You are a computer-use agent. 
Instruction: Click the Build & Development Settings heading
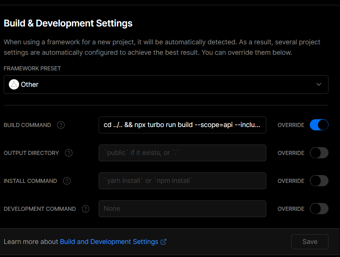(68, 23)
